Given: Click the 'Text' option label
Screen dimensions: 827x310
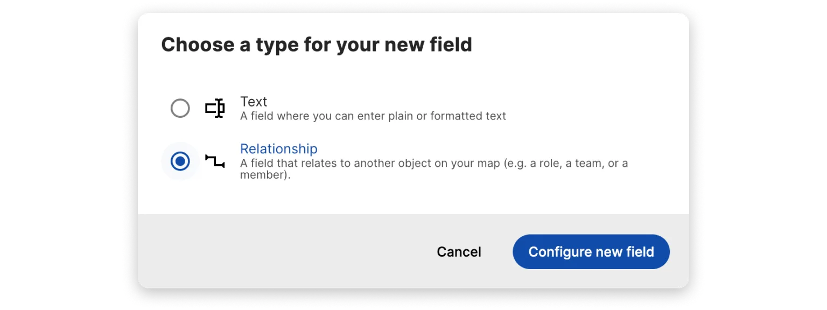Looking at the screenshot, I should (254, 102).
